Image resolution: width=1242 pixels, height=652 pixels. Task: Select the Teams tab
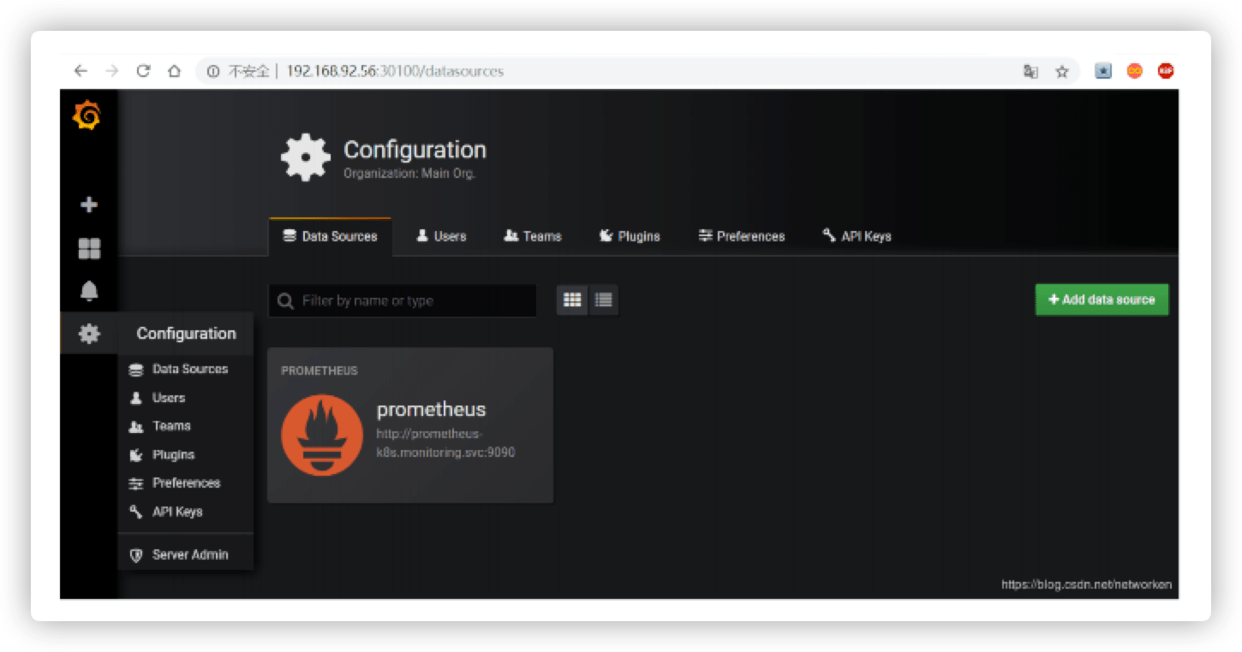(x=533, y=236)
